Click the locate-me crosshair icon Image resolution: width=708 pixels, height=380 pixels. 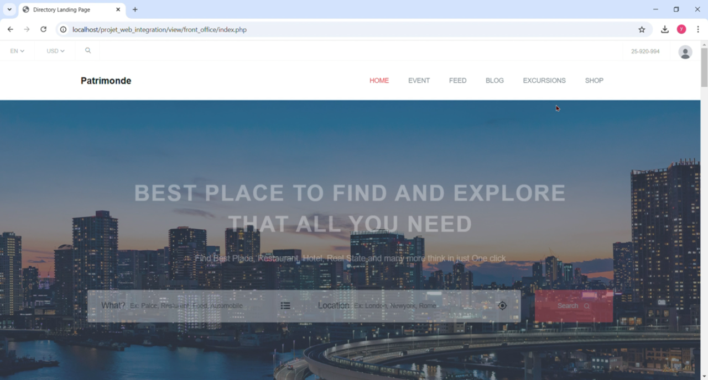(502, 306)
